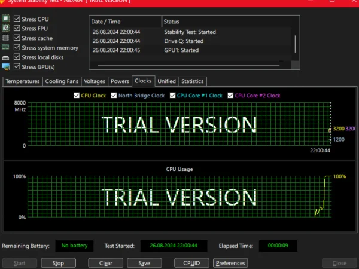Click the CPU chip icon beside Stress CPU
359x269 pixels.
coord(5,19)
